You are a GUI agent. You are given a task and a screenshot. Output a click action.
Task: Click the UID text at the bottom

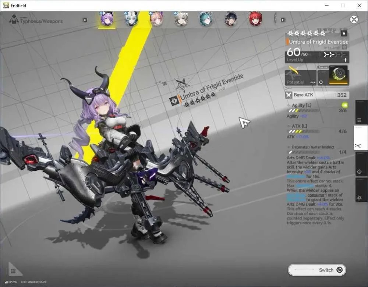(x=33, y=282)
